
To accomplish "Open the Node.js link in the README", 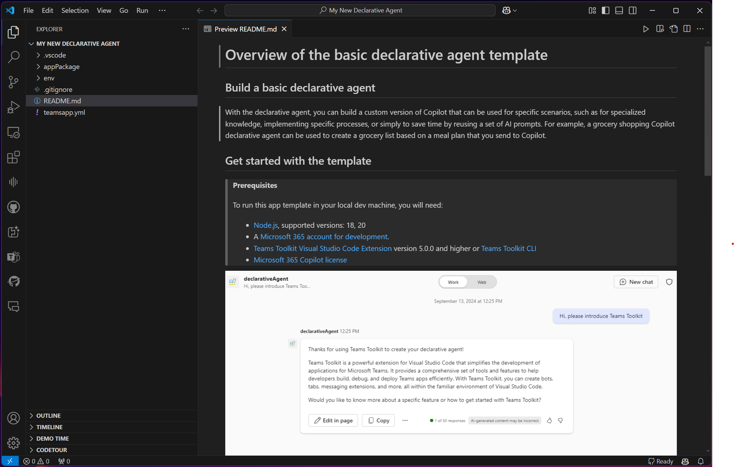I will [265, 225].
